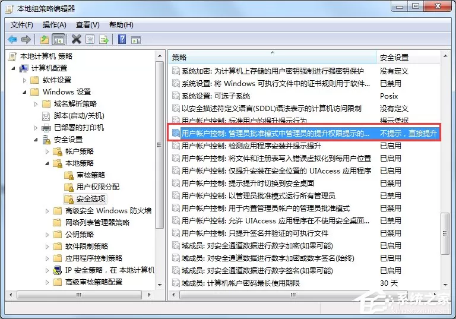The height and width of the screenshot is (319, 456).
Task: Select policy 用户帐户控制: 检测应用程序安装并提示提升
Action: click(251, 146)
